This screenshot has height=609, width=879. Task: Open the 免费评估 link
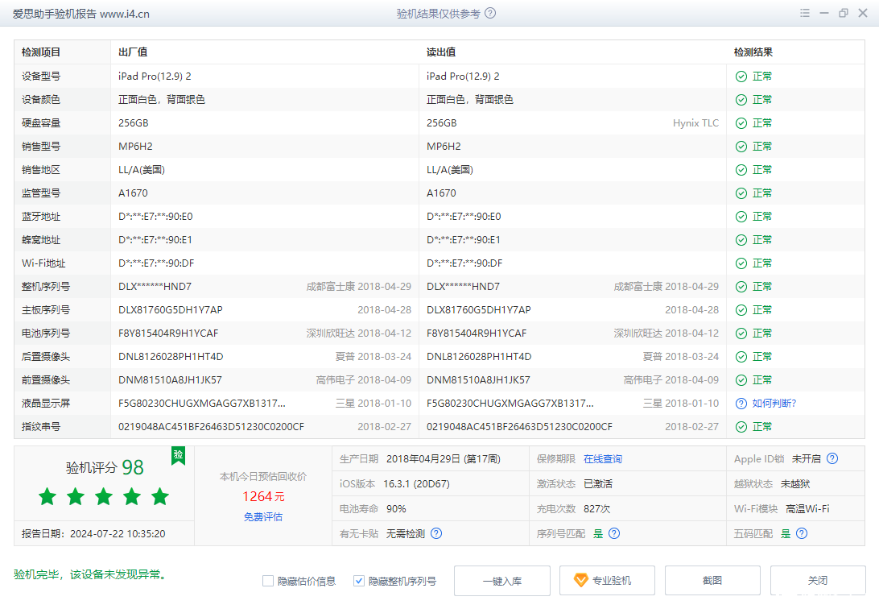[x=263, y=516]
